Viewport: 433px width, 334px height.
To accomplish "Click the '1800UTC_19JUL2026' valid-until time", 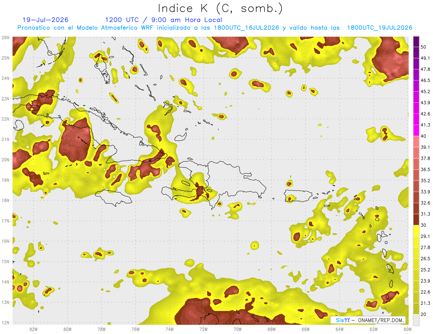I will click(x=380, y=28).
